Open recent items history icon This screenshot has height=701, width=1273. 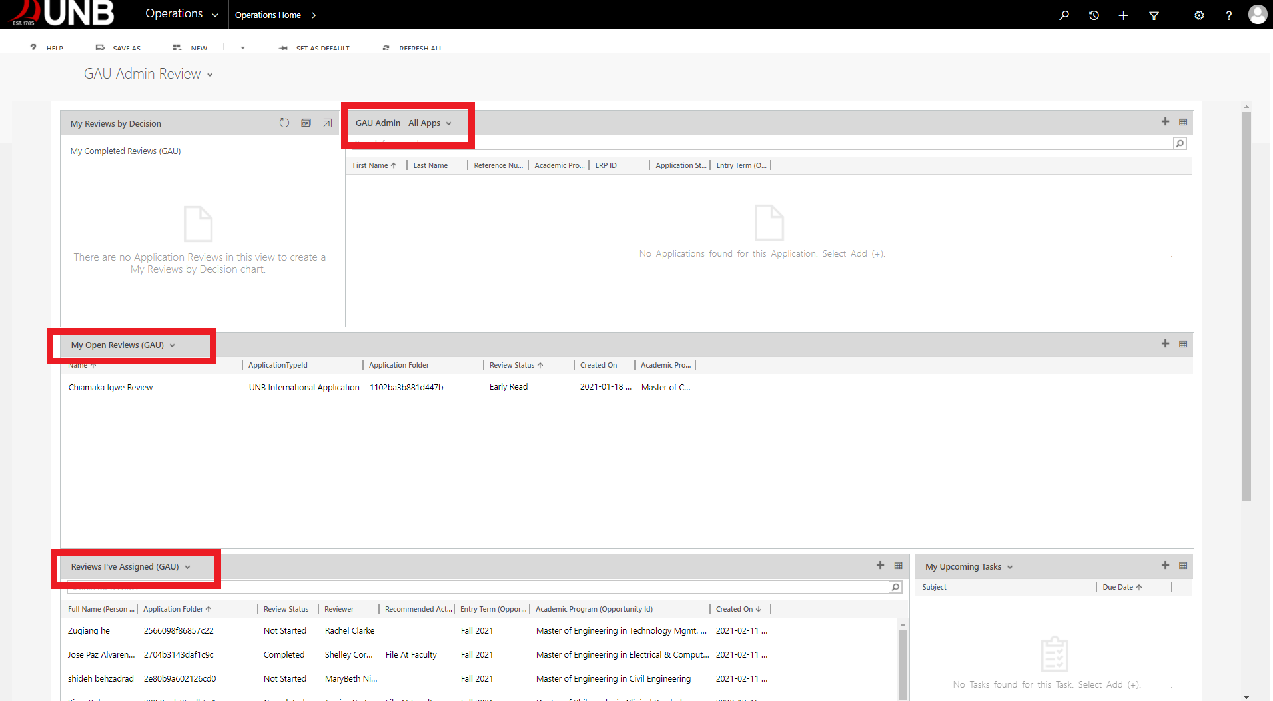tap(1094, 15)
